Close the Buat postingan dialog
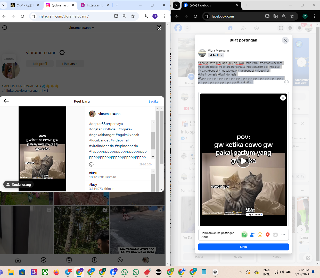The height and width of the screenshot is (278, 320). 285,40
